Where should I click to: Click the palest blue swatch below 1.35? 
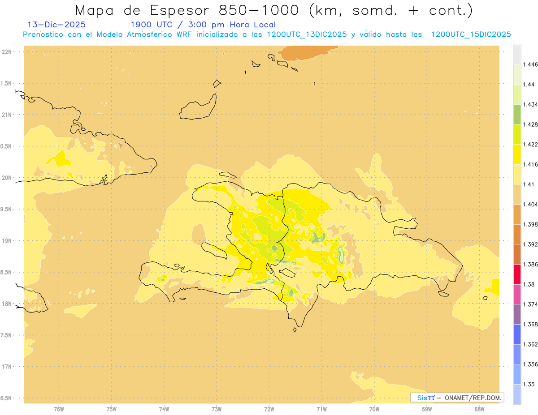pyautogui.click(x=517, y=394)
